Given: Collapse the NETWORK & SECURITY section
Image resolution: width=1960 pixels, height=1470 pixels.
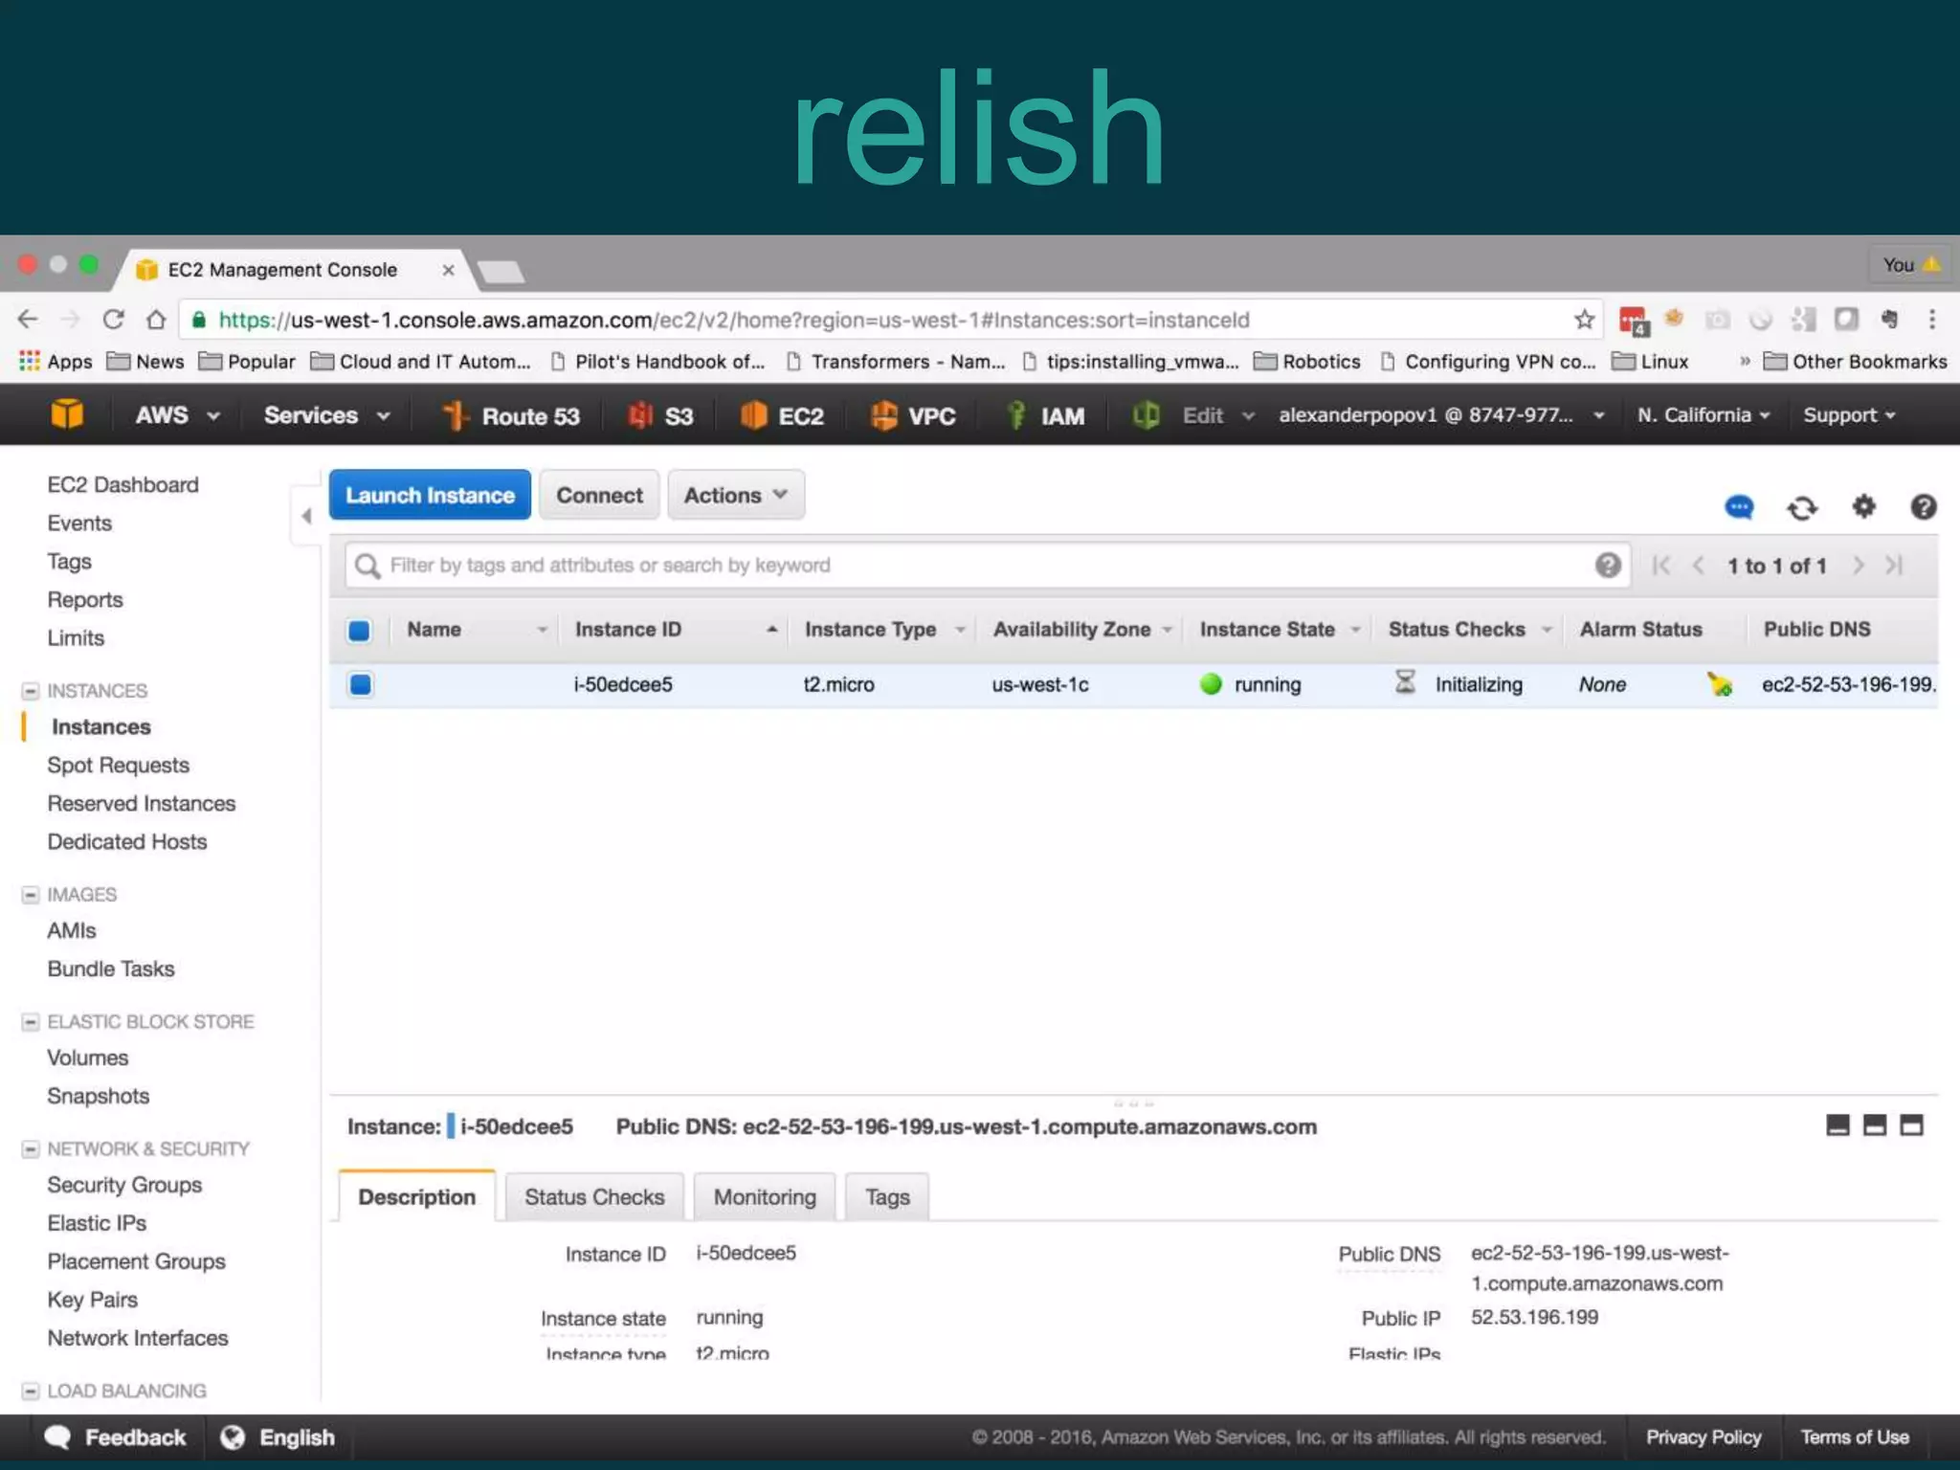Looking at the screenshot, I should point(31,1149).
